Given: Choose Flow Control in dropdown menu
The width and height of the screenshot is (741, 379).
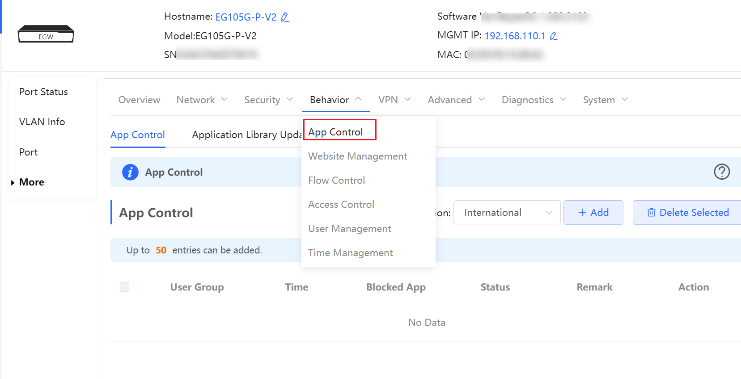Looking at the screenshot, I should [336, 181].
